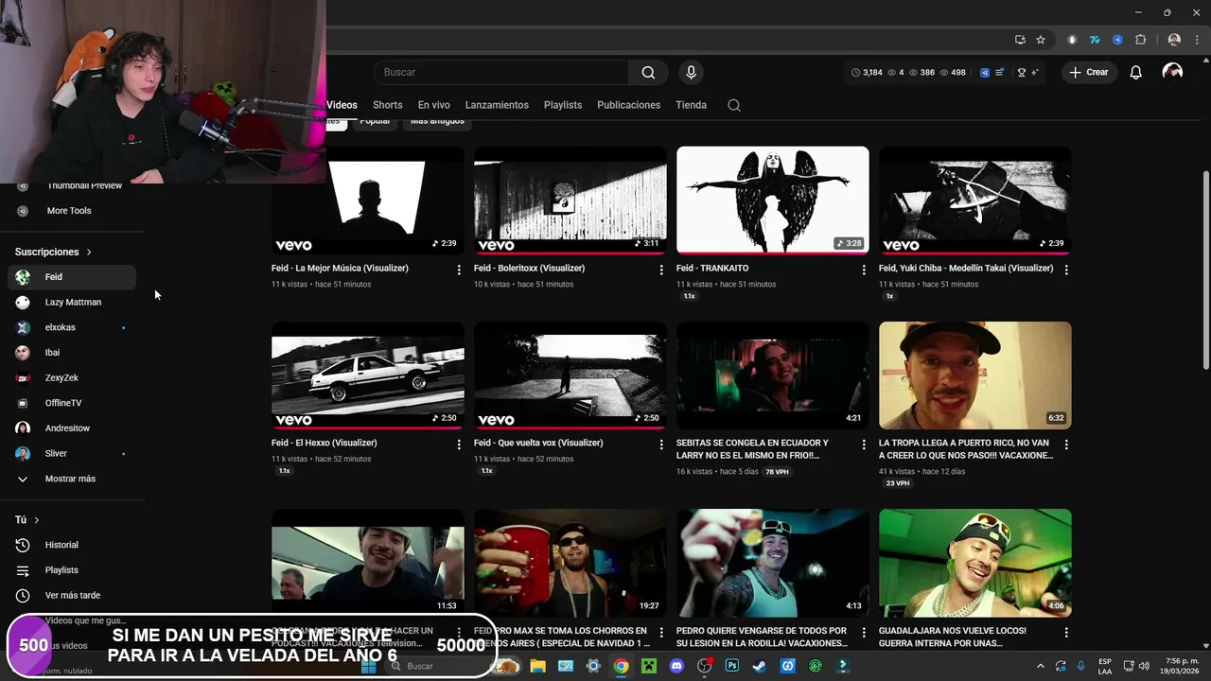Screen dimensions: 1211x681
Task: Open Photoshop from the taskbar
Action: point(732,666)
